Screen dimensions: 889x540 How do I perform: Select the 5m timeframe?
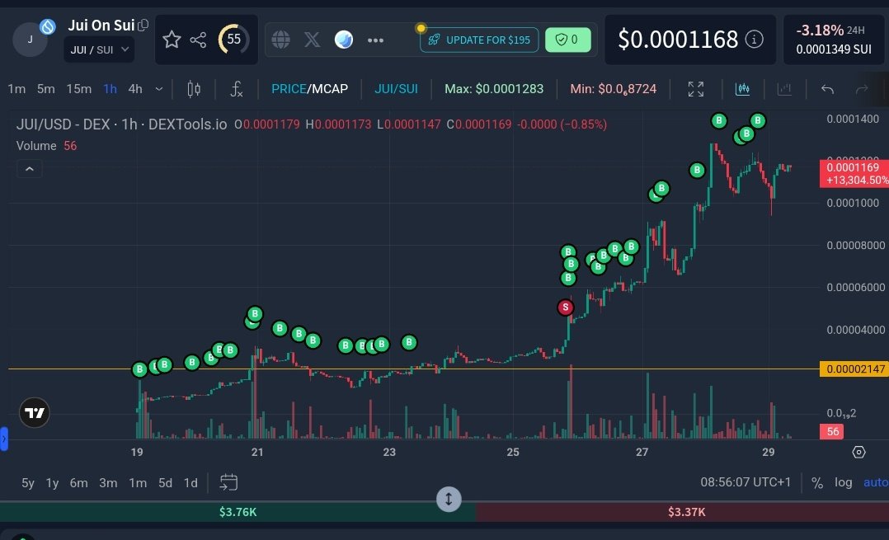coord(46,89)
